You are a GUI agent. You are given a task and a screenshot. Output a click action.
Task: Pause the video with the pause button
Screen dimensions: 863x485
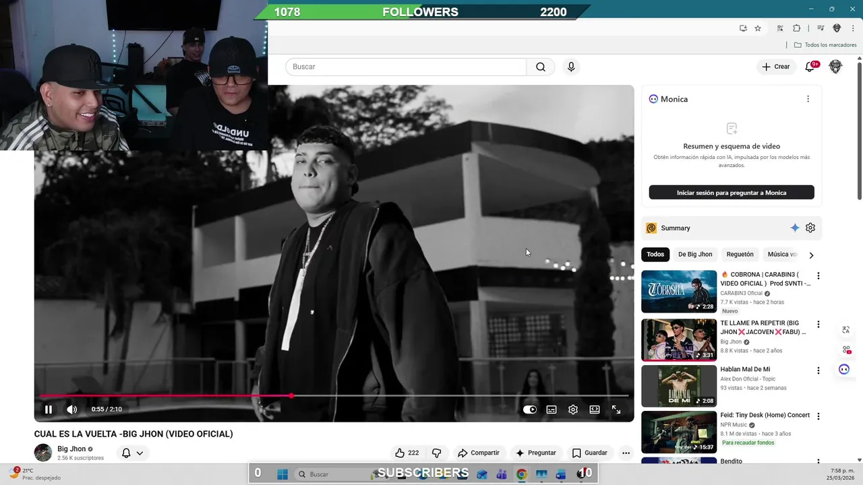[49, 410]
